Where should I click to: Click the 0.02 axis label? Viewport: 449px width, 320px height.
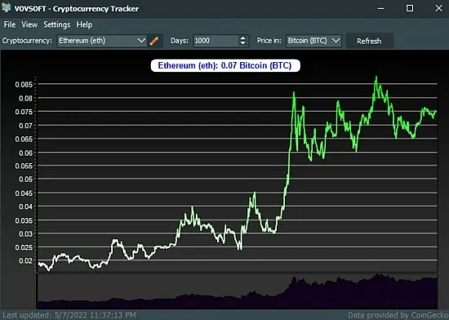point(25,260)
